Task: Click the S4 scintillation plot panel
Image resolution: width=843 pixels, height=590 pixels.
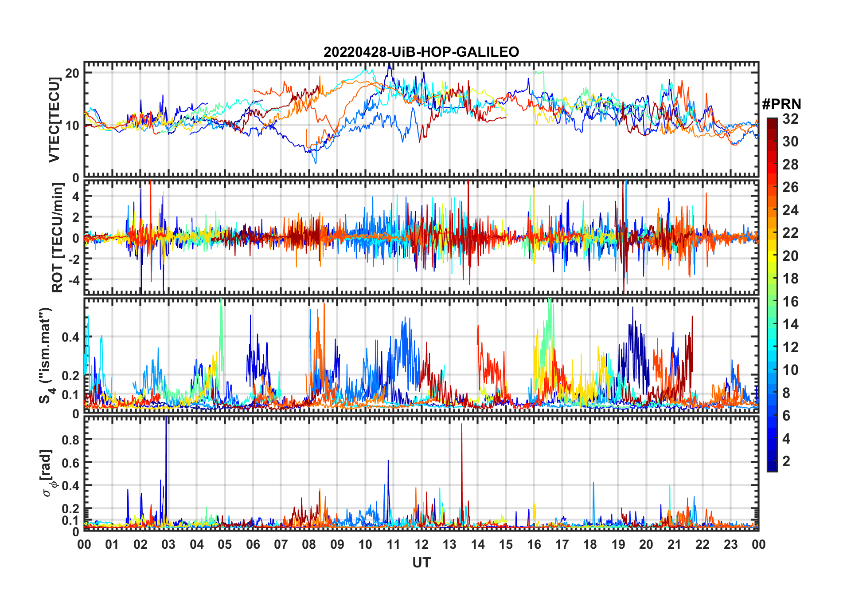Action: tap(421, 356)
